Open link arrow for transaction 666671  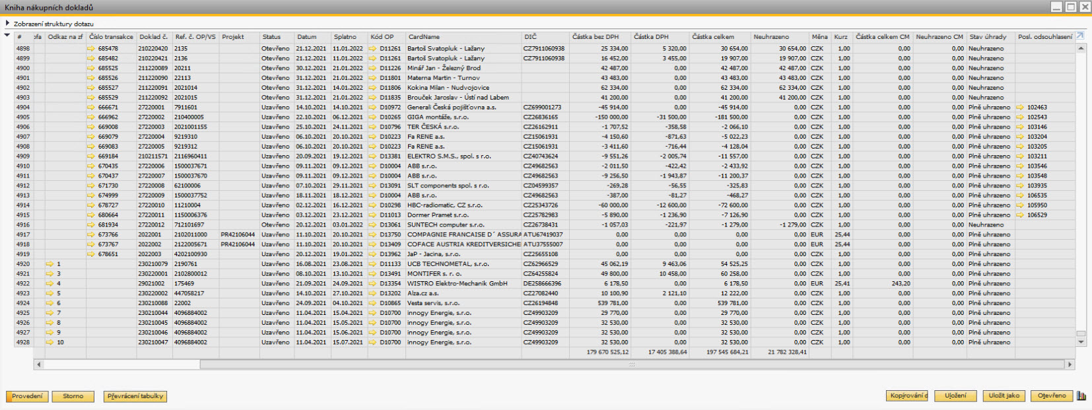coord(91,108)
